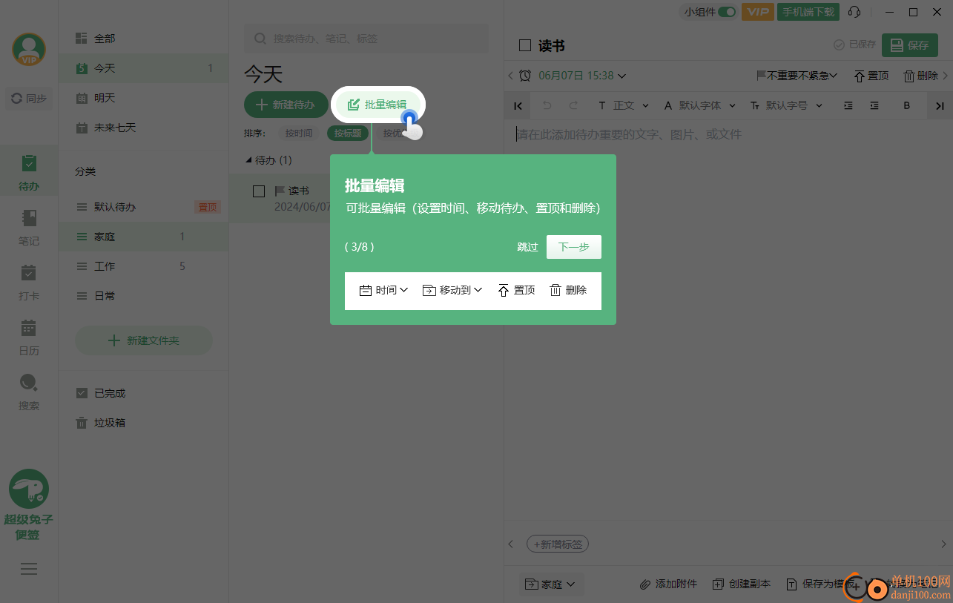The image size is (953, 603).
Task: Click the alarm clock reminder icon
Action: click(x=525, y=75)
